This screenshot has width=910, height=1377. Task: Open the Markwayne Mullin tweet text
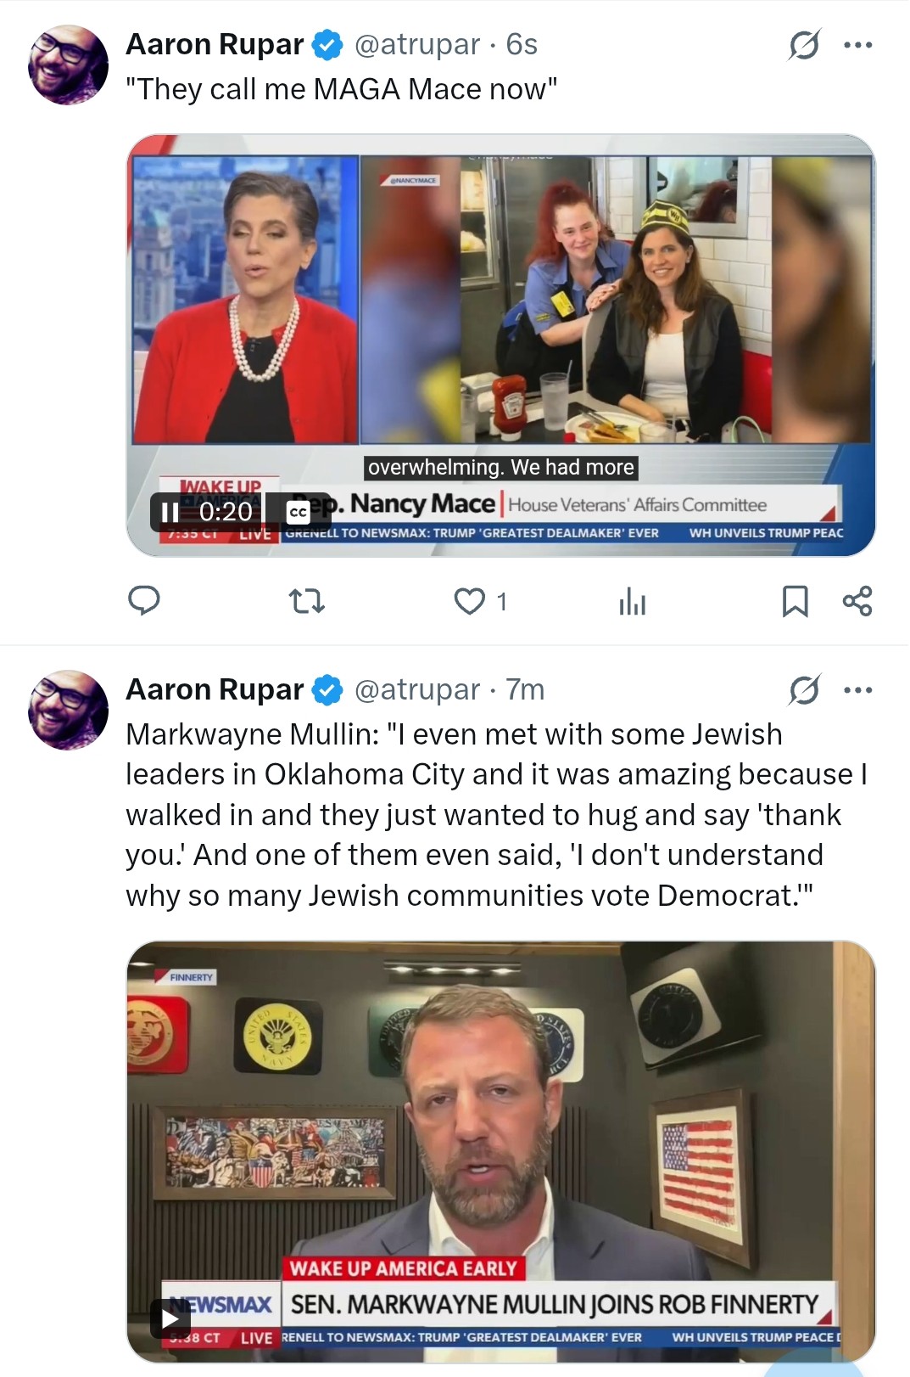click(x=497, y=815)
